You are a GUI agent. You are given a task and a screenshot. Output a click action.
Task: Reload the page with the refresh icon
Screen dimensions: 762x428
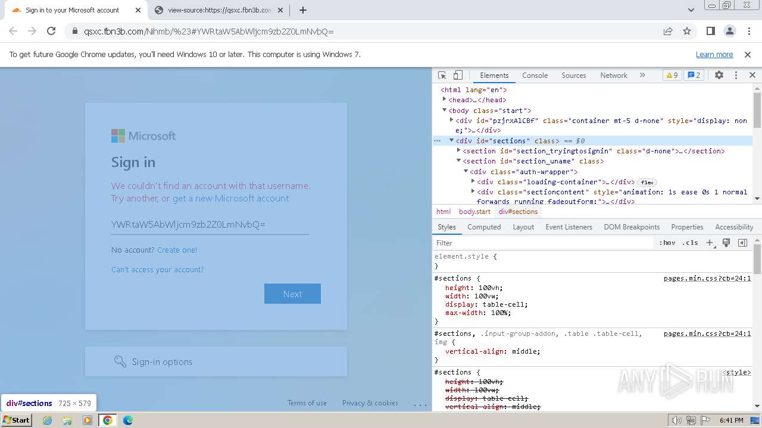tap(51, 32)
